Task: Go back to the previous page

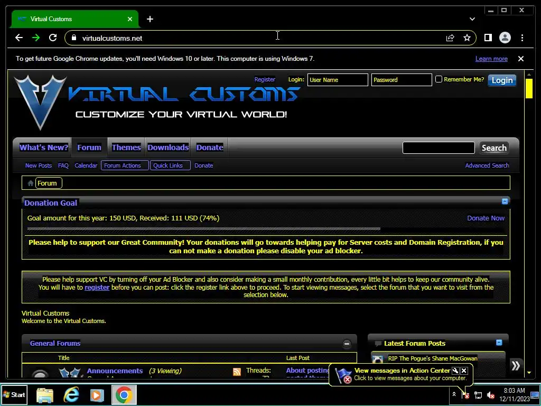Action: [x=19, y=38]
